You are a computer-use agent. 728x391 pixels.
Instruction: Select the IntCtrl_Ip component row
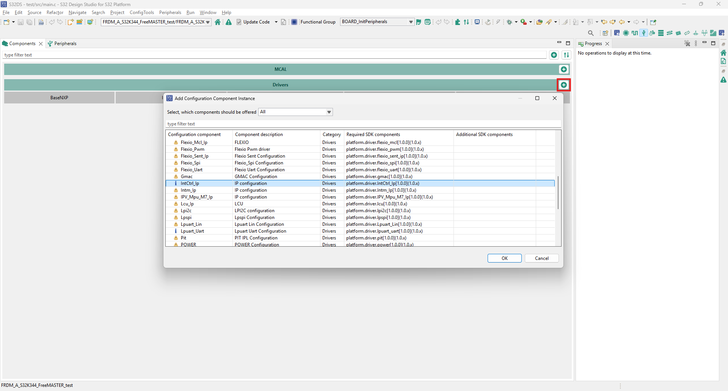point(360,183)
